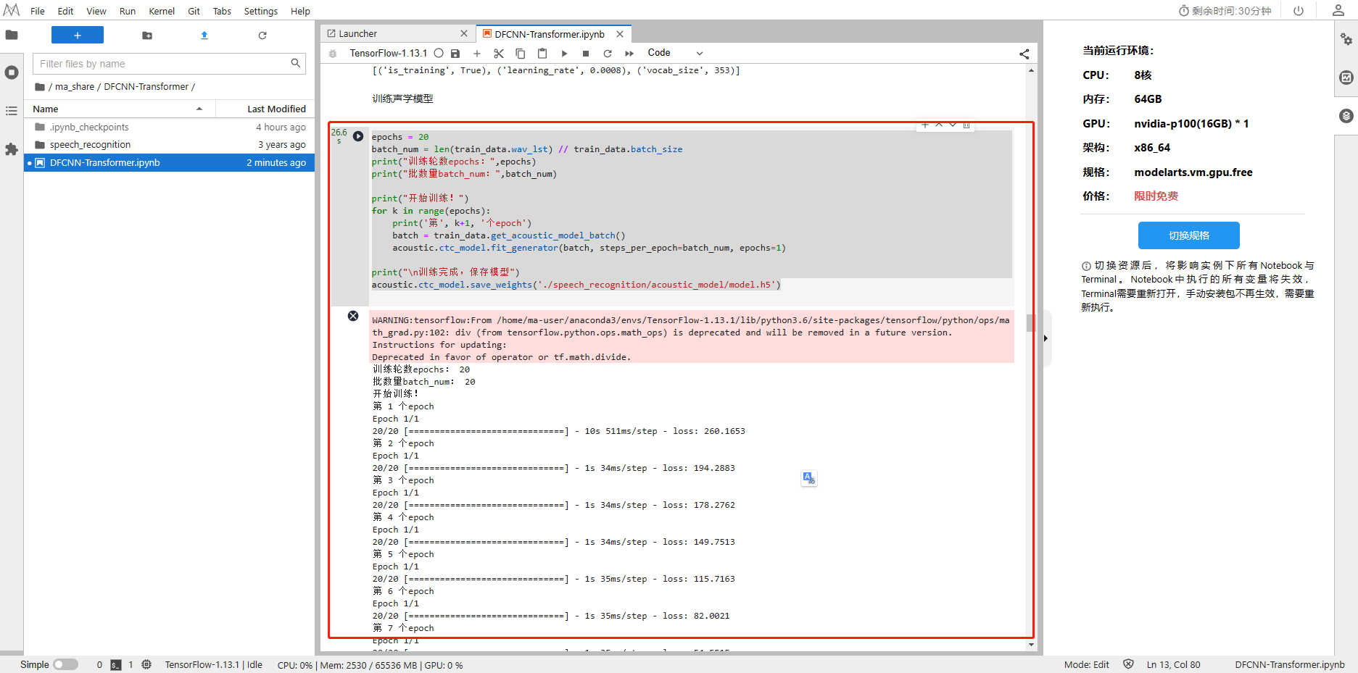Insert a cell below with the plus icon
The width and height of the screenshot is (1358, 673).
tap(477, 54)
